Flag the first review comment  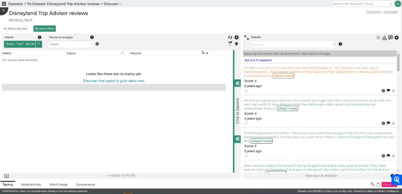tap(388, 91)
